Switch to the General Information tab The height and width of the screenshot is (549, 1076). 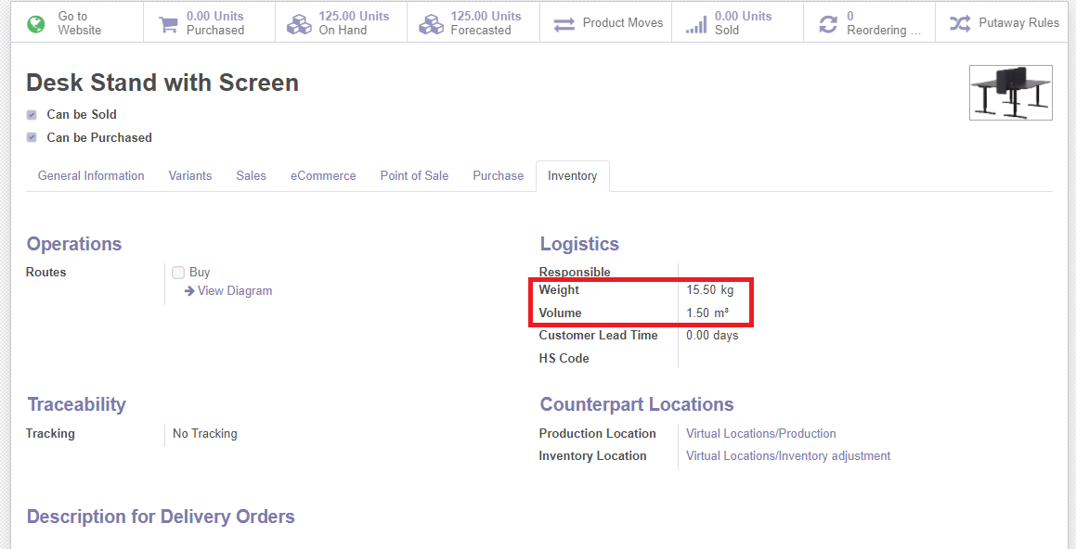click(x=91, y=175)
